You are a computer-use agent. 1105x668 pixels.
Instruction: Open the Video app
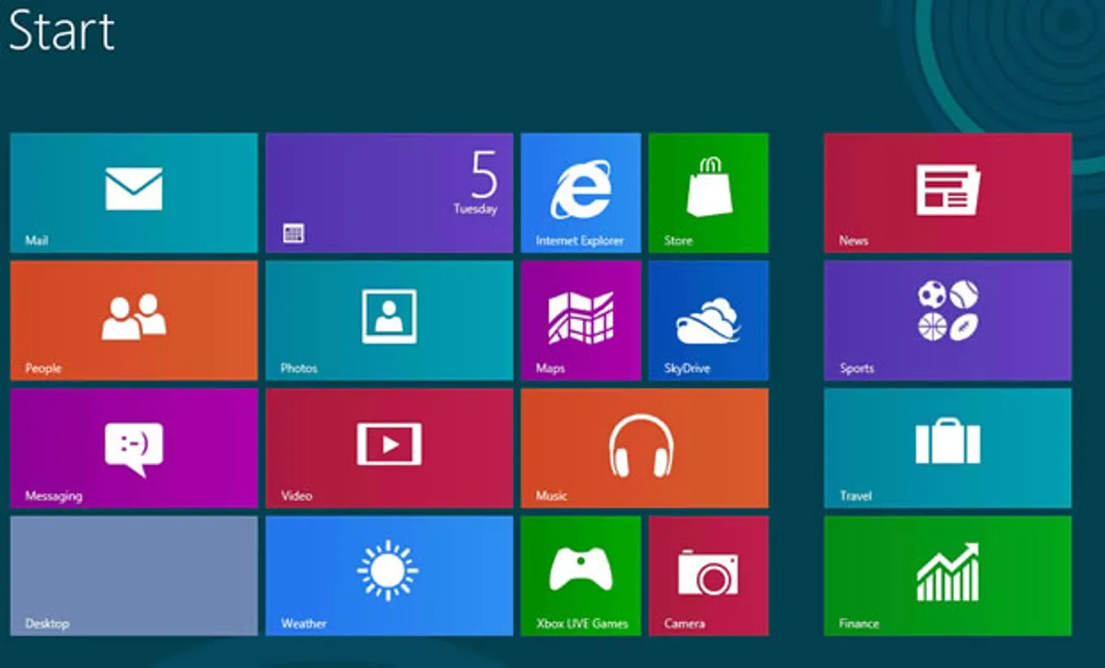point(390,447)
